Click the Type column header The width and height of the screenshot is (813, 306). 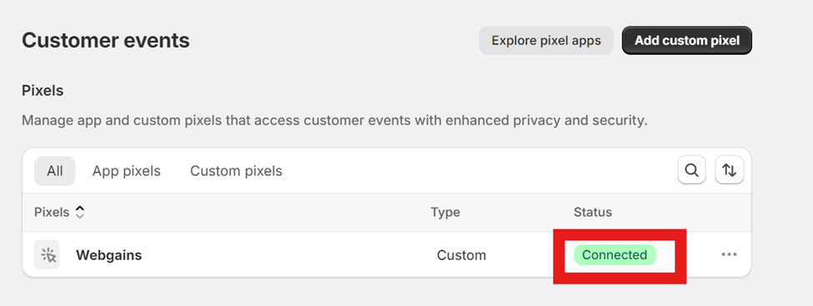point(445,212)
